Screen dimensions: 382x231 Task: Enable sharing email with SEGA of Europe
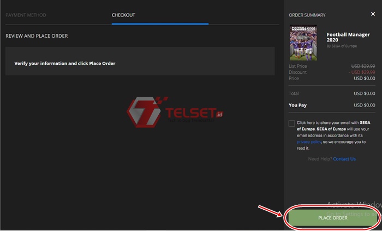[292, 123]
